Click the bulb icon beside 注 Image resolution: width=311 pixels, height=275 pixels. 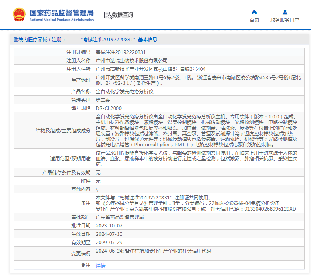point(83,265)
